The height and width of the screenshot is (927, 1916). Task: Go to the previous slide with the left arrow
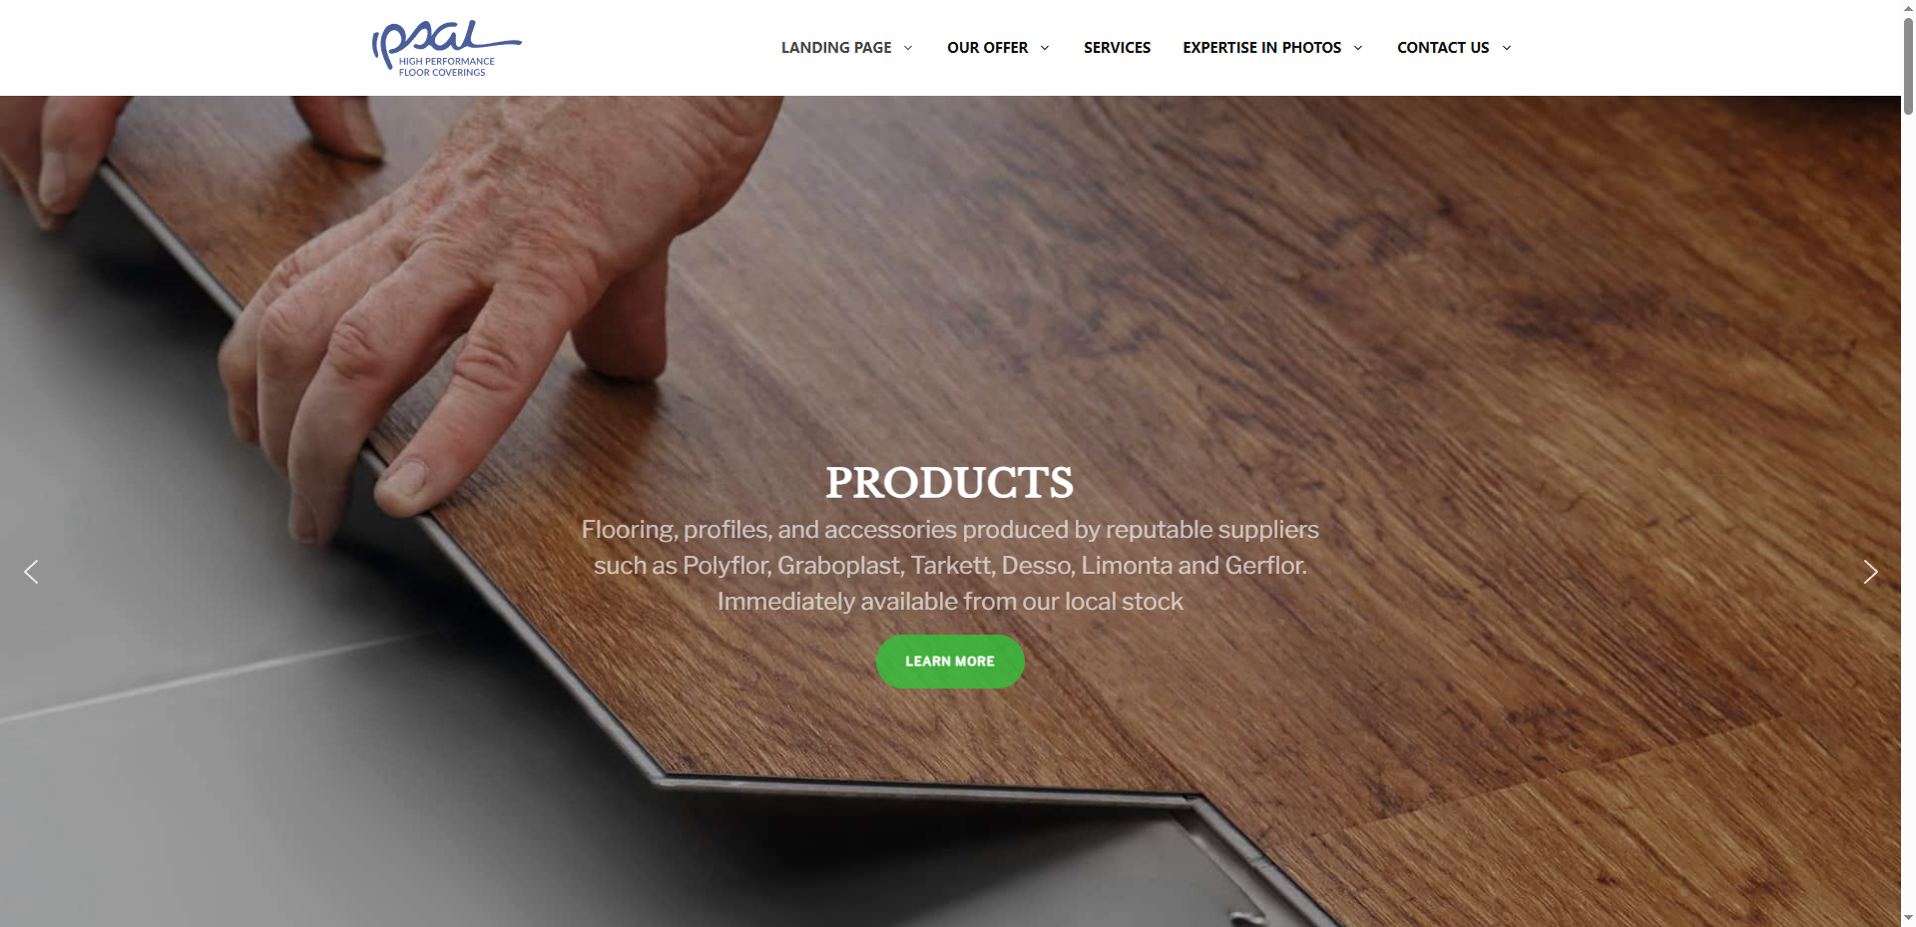tap(31, 572)
